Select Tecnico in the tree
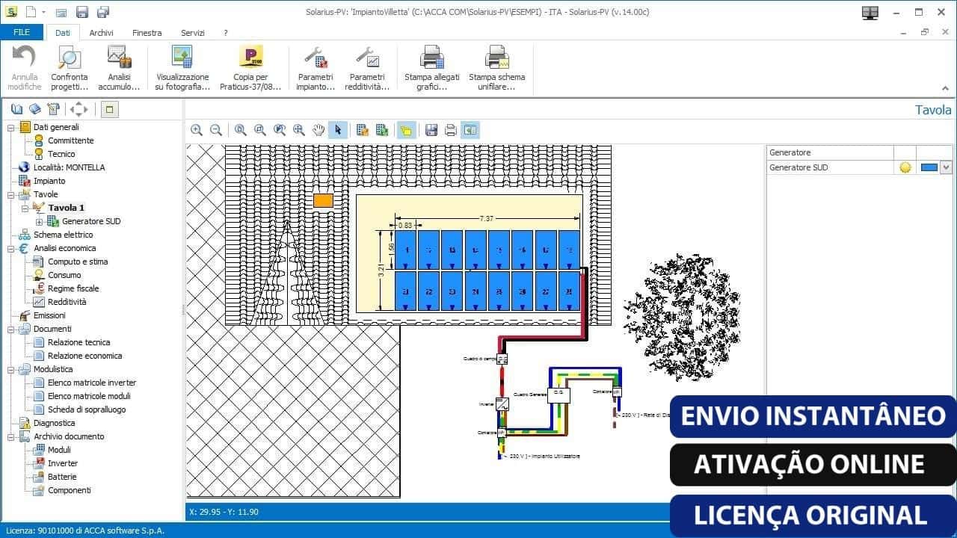 [x=61, y=154]
